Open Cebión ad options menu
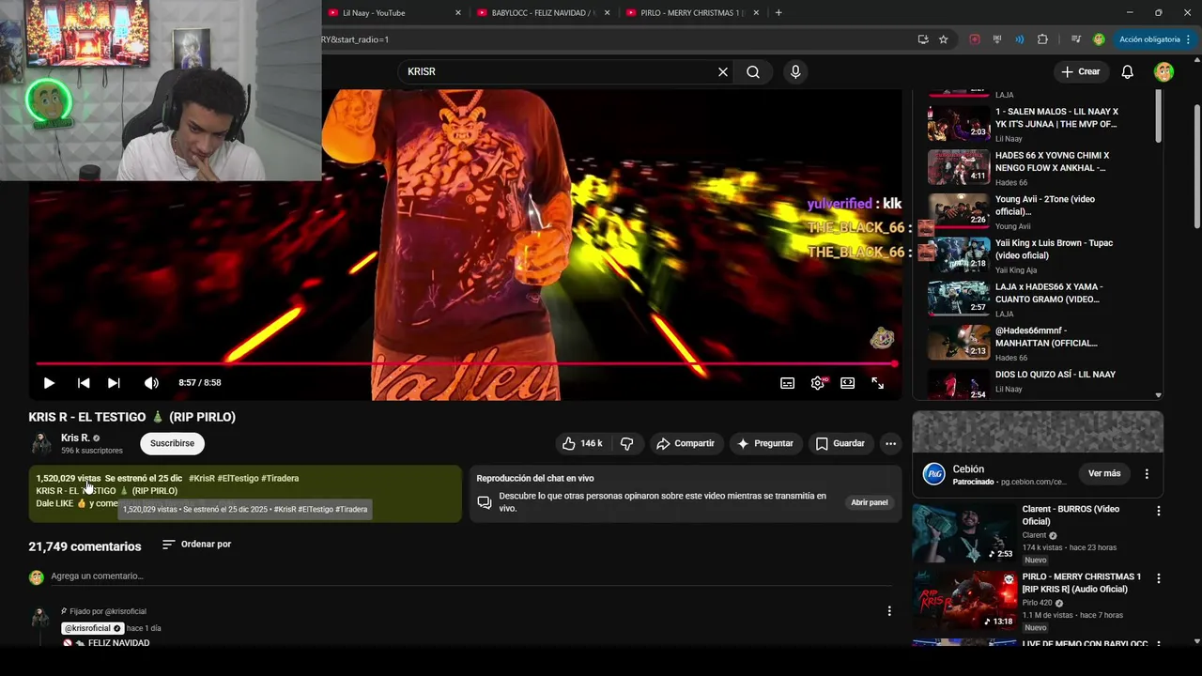 (x=1147, y=474)
